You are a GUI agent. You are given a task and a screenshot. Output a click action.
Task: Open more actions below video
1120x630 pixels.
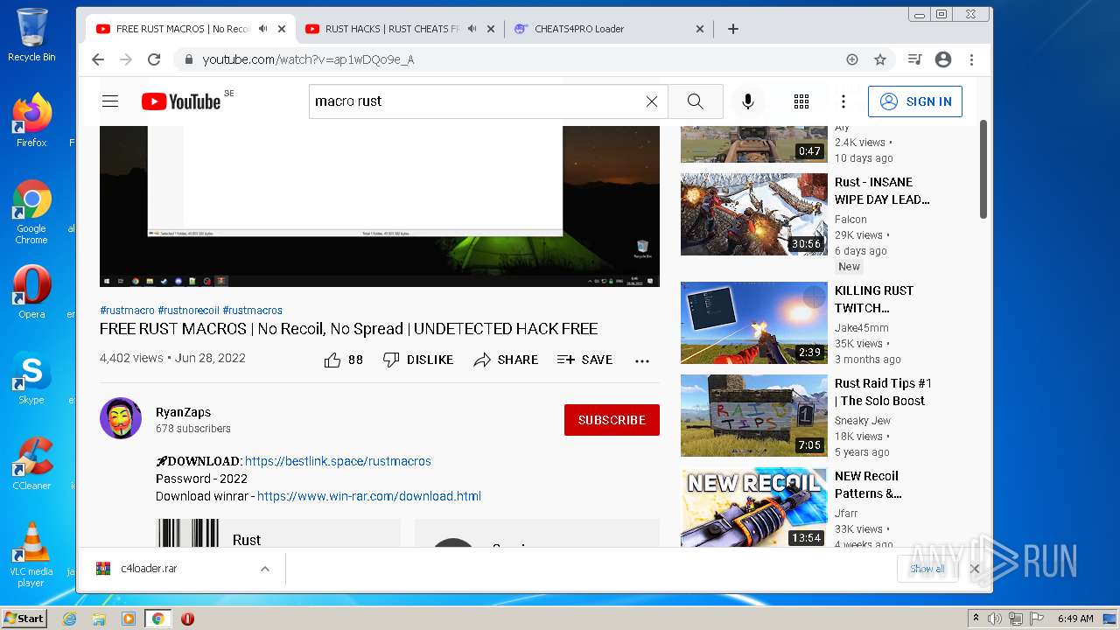pyautogui.click(x=642, y=360)
